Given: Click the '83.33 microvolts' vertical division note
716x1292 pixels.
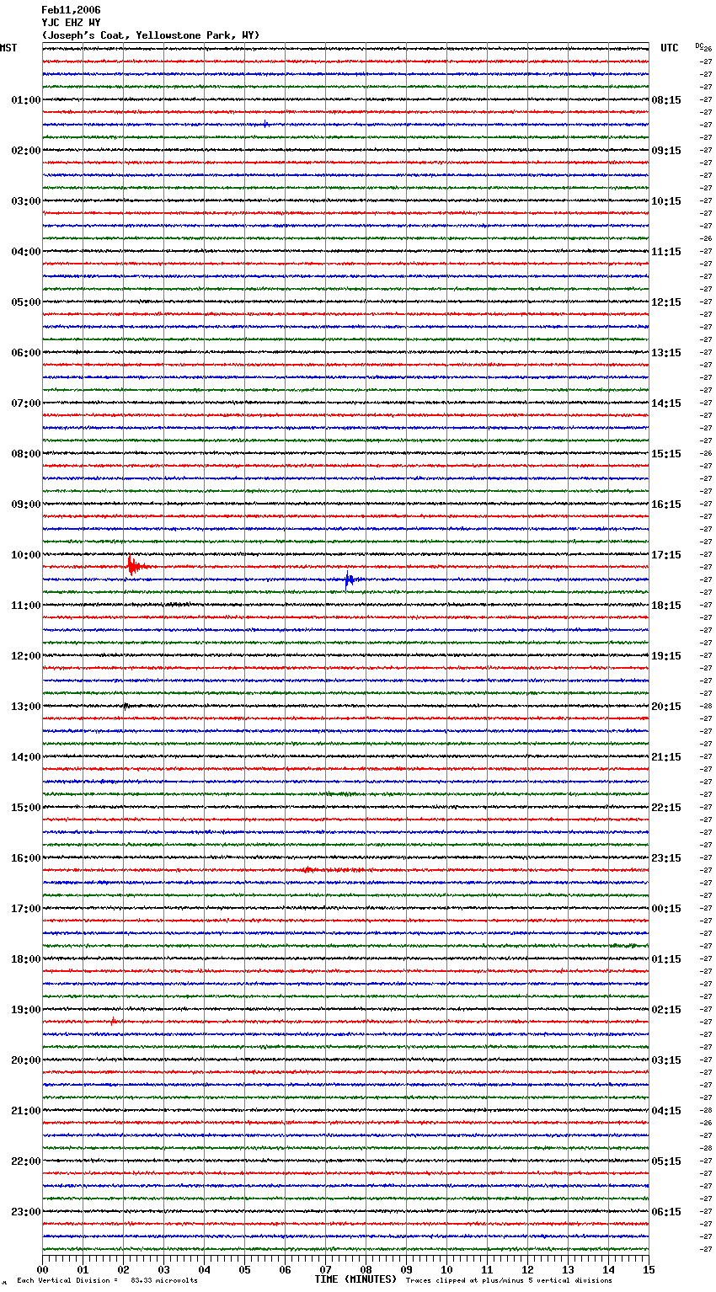Looking at the screenshot, I should tap(164, 1280).
